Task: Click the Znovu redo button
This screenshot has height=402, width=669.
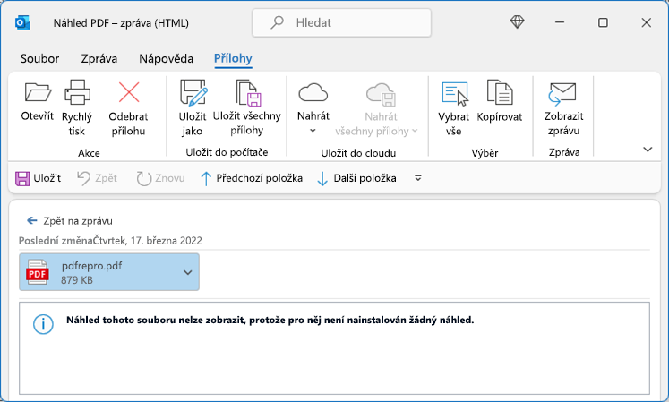Action: (x=160, y=178)
